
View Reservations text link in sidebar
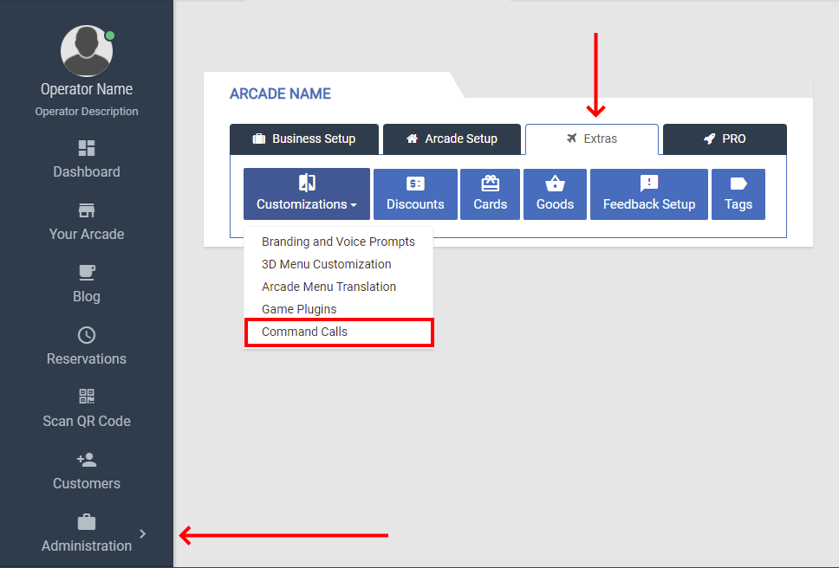tap(87, 358)
